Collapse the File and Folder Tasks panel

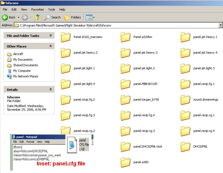click(50, 36)
